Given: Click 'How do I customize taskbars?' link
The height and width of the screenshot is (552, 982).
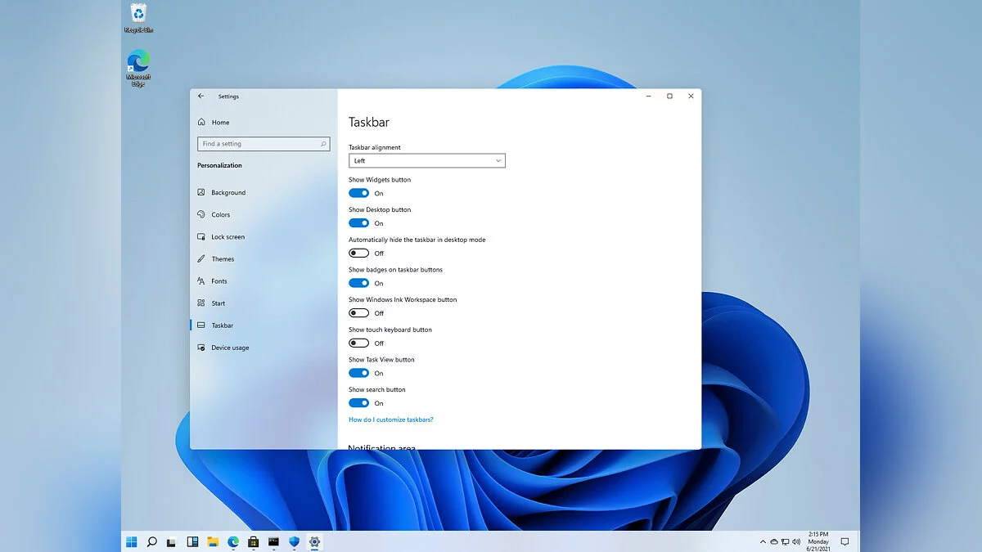Looking at the screenshot, I should (x=390, y=420).
